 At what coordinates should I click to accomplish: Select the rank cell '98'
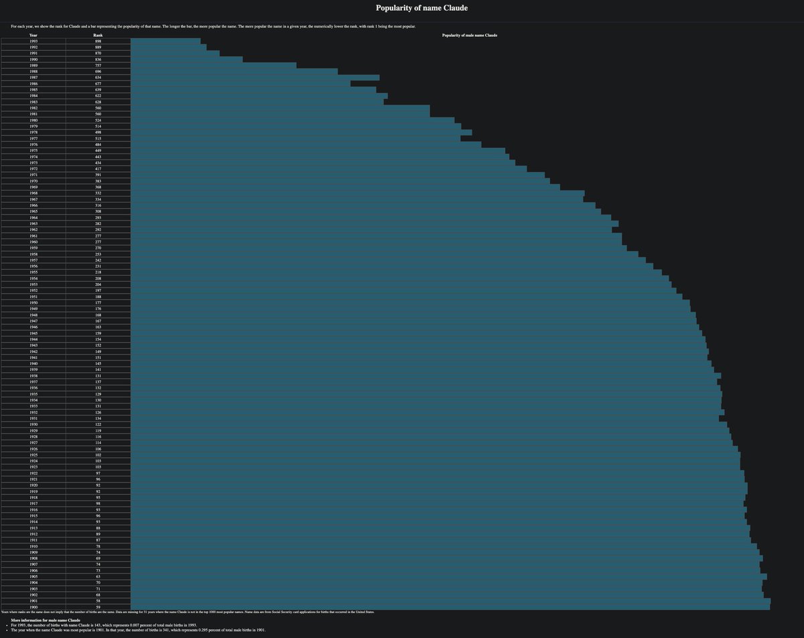pyautogui.click(x=98, y=503)
